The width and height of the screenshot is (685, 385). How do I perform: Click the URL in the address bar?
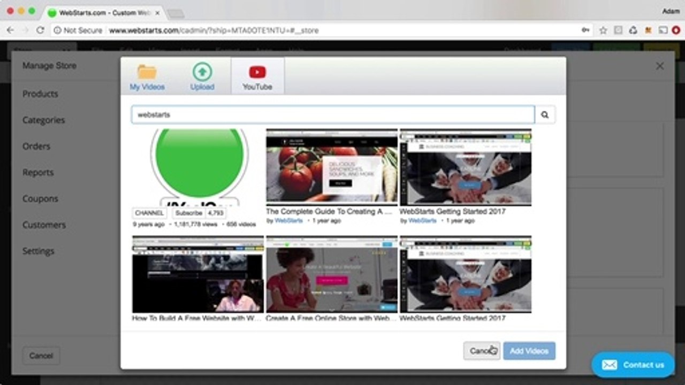(x=214, y=30)
